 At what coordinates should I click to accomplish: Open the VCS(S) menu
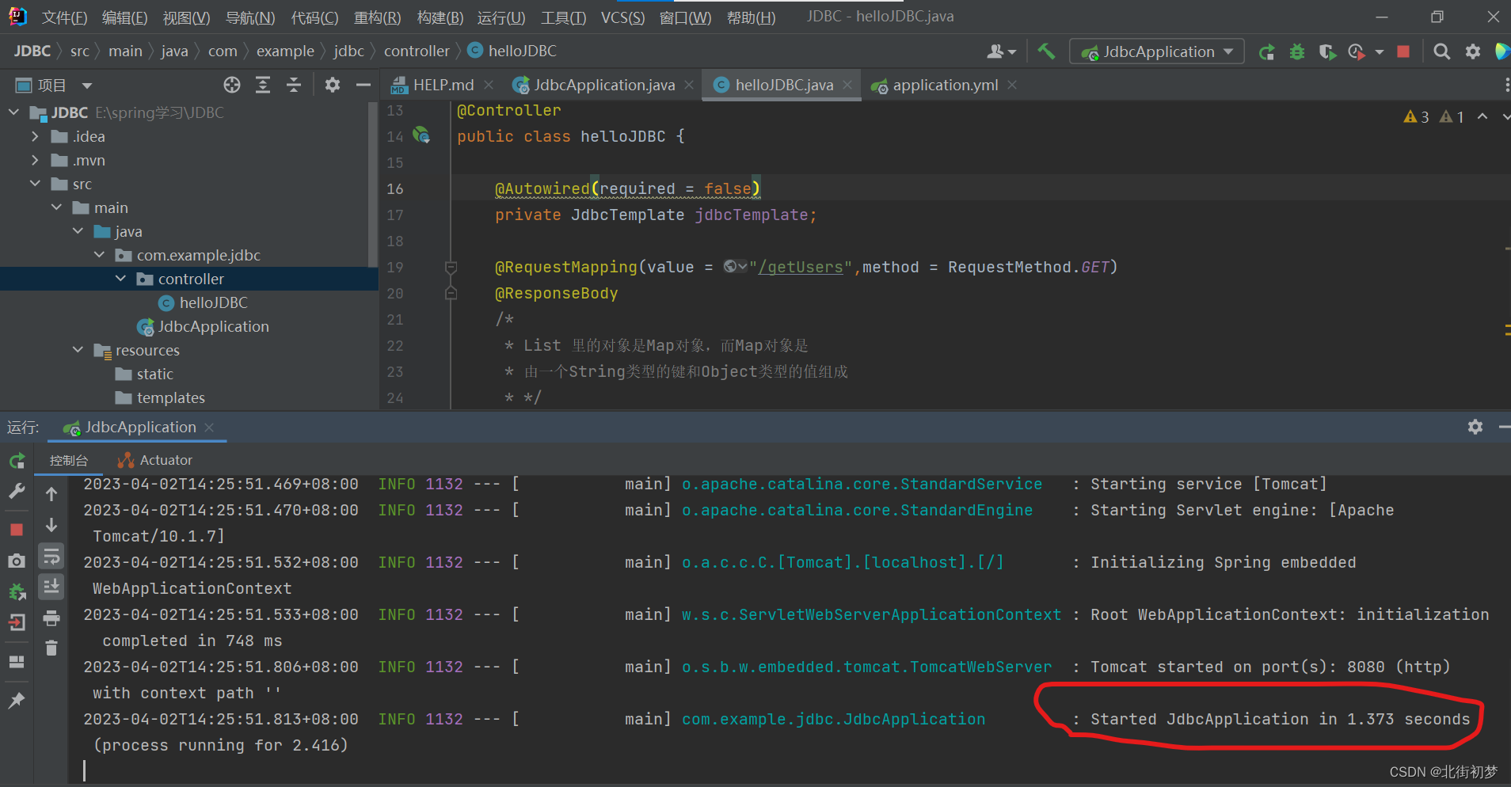click(622, 17)
